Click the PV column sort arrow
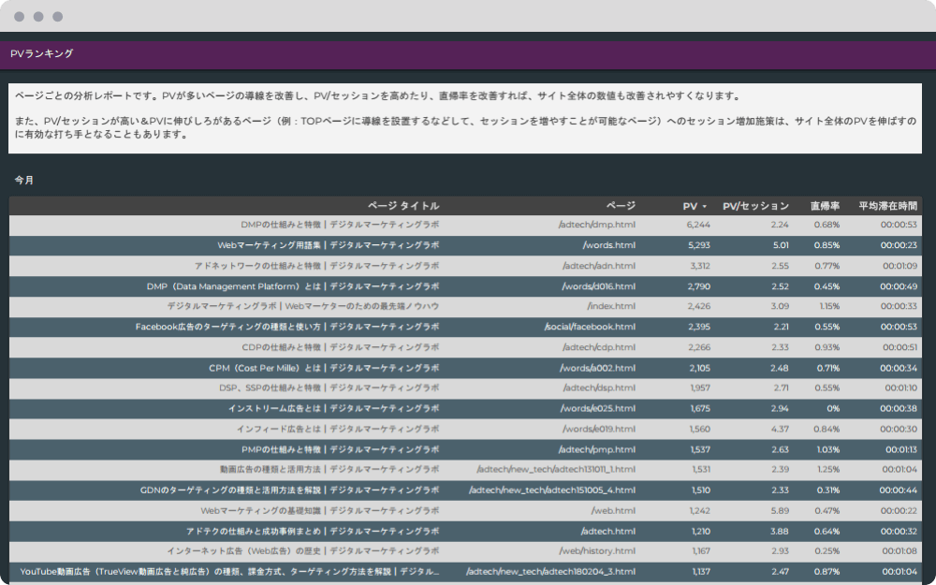Image resolution: width=936 pixels, height=585 pixels. 704,207
